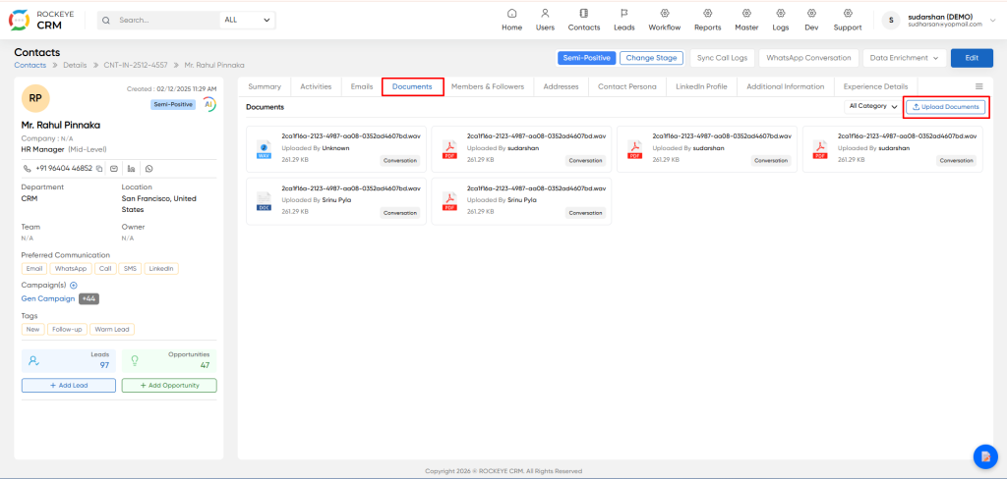Screen dimensions: 1007x479
Task: Open the Gen Campaign link
Action: point(48,298)
